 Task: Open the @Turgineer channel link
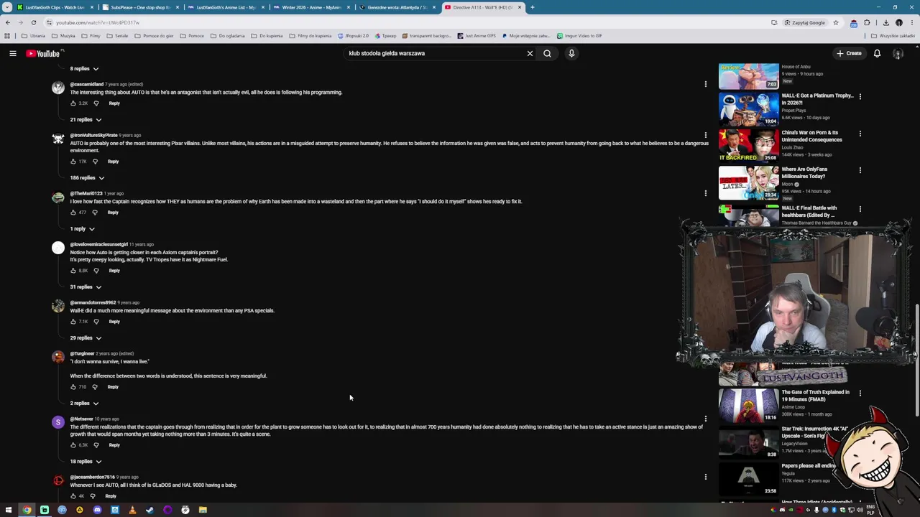coord(82,353)
